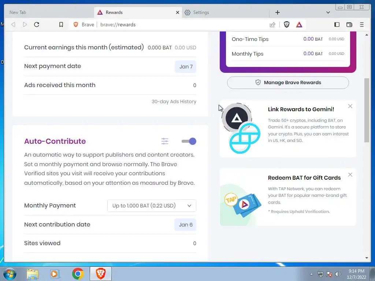Open Action Center flag icon in tray
This screenshot has height=281, width=375.
coord(329,274)
